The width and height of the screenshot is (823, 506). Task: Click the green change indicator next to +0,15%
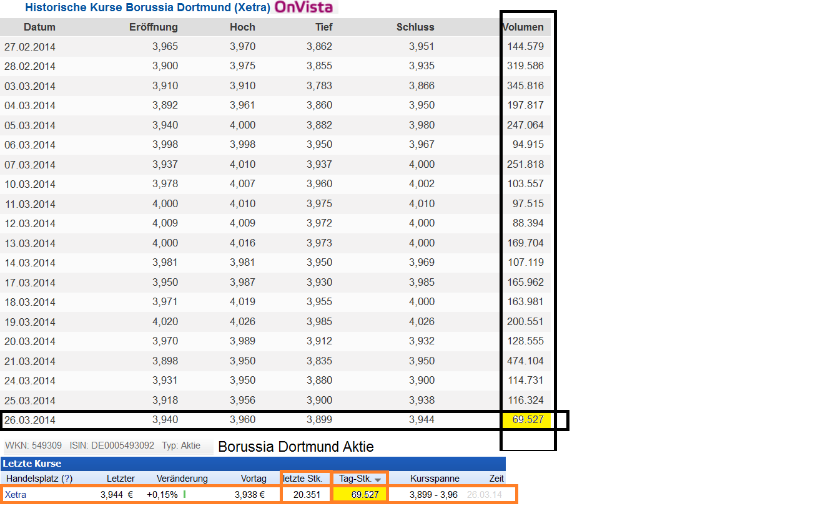point(185,495)
